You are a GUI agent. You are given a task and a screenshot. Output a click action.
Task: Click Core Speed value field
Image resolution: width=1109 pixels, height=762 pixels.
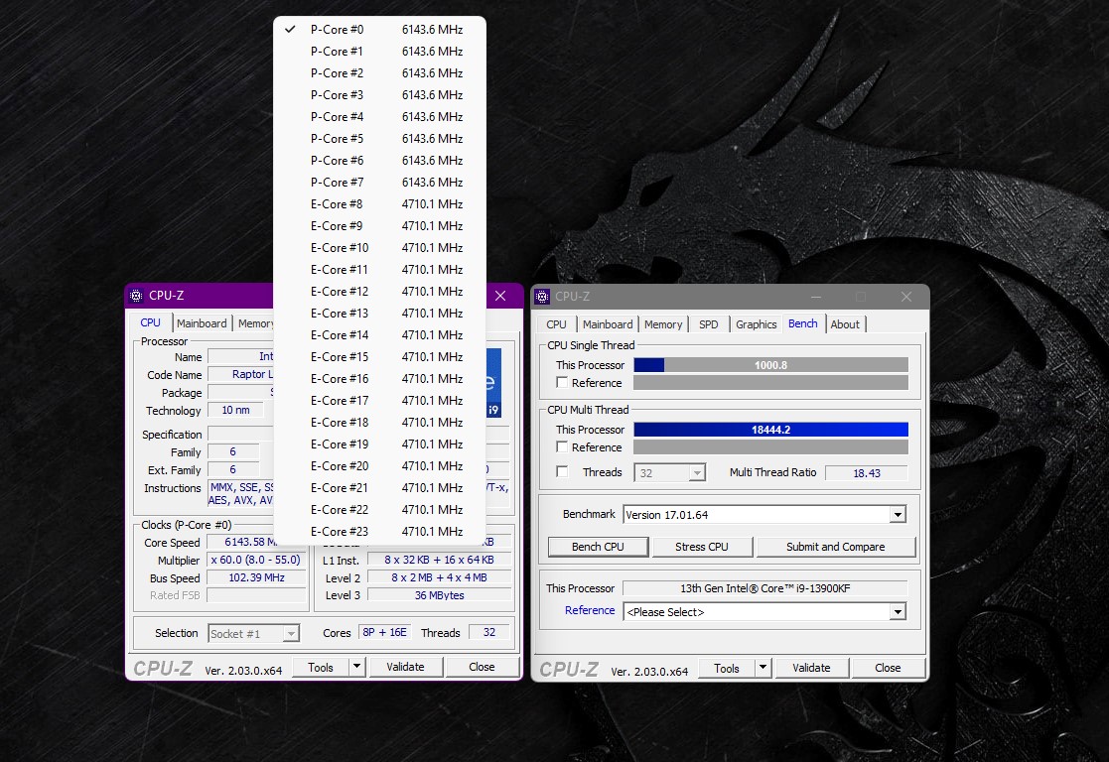(240, 542)
